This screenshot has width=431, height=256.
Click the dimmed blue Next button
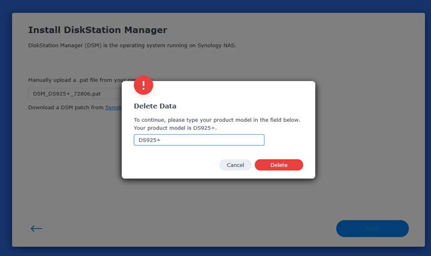tap(372, 229)
